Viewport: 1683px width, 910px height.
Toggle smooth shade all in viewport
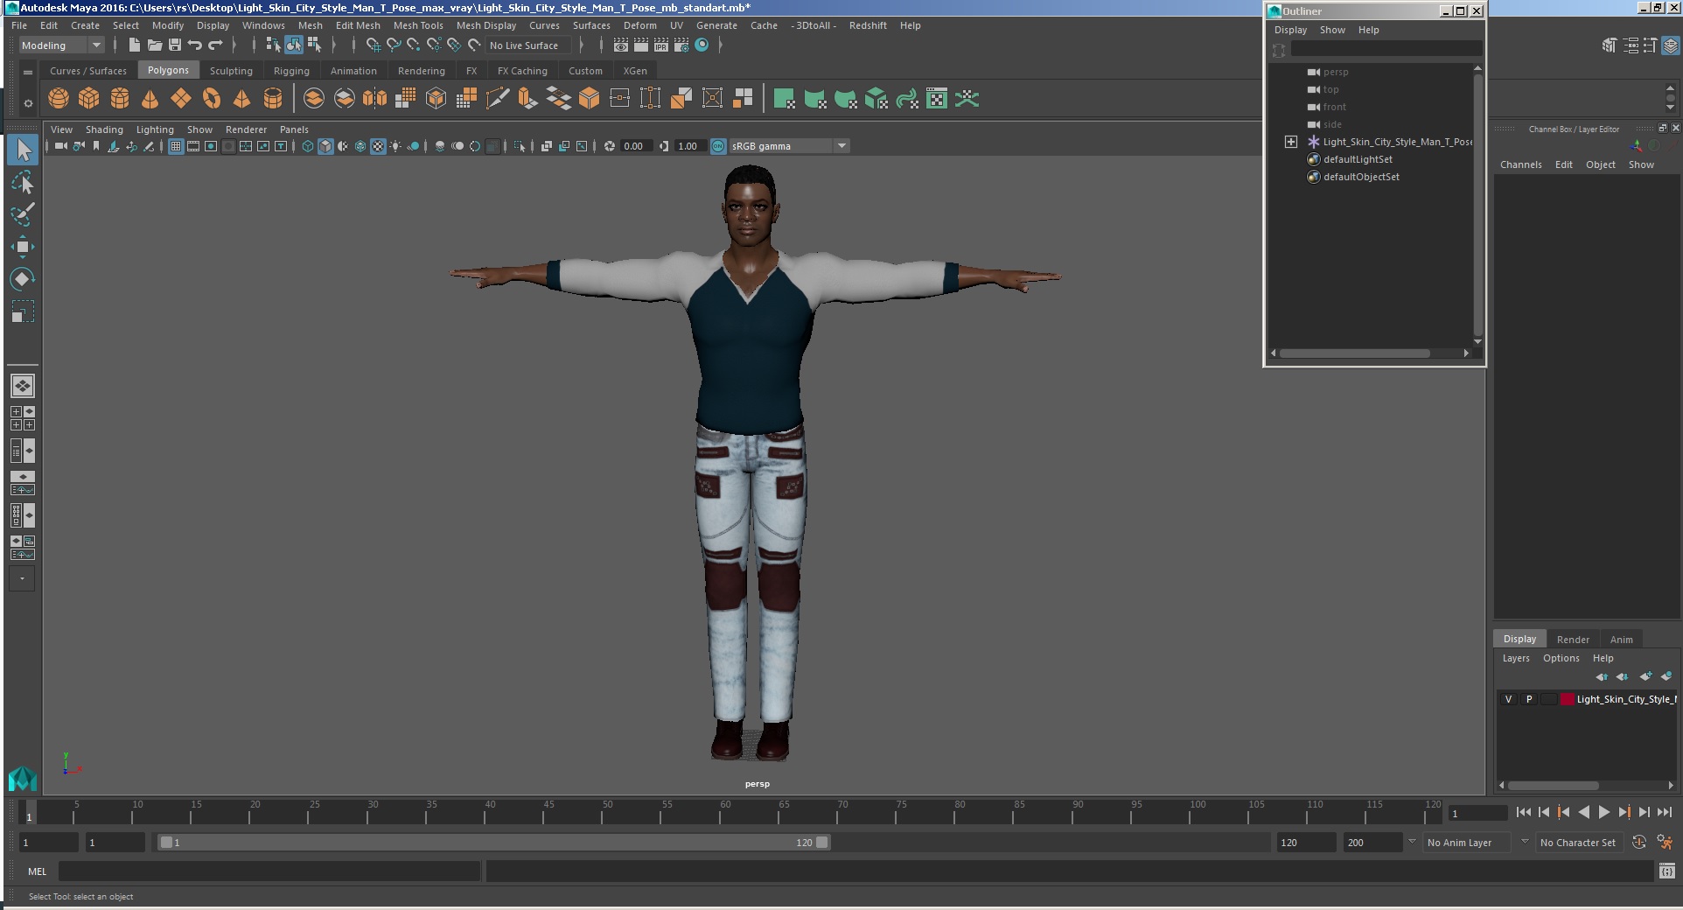pyautogui.click(x=325, y=146)
